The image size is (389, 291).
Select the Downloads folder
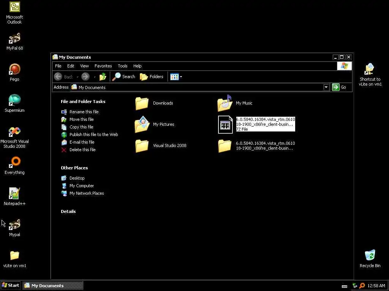[x=154, y=103]
